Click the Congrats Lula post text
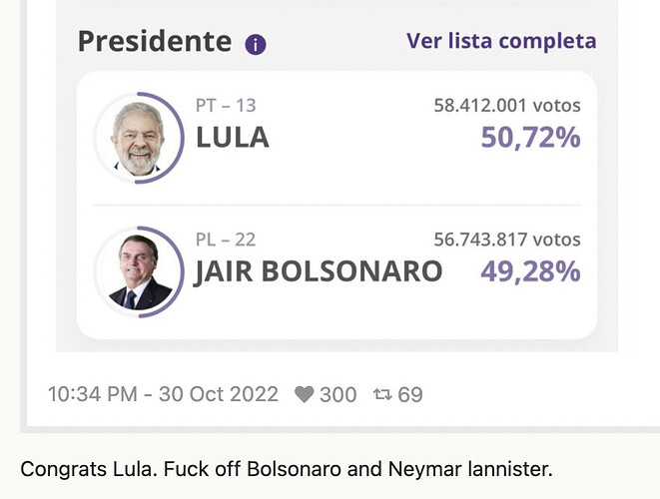Screen dimensions: 660x499 [287, 469]
